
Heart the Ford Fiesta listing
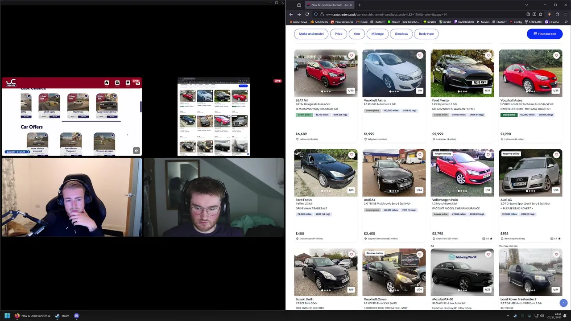coord(488,55)
